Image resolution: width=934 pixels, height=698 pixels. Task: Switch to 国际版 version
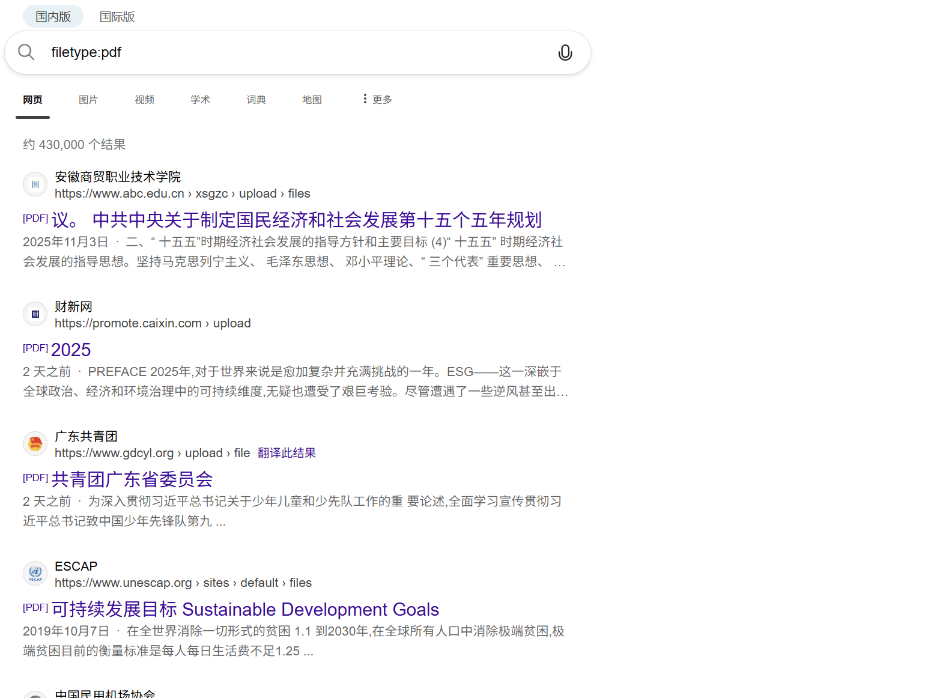[117, 17]
